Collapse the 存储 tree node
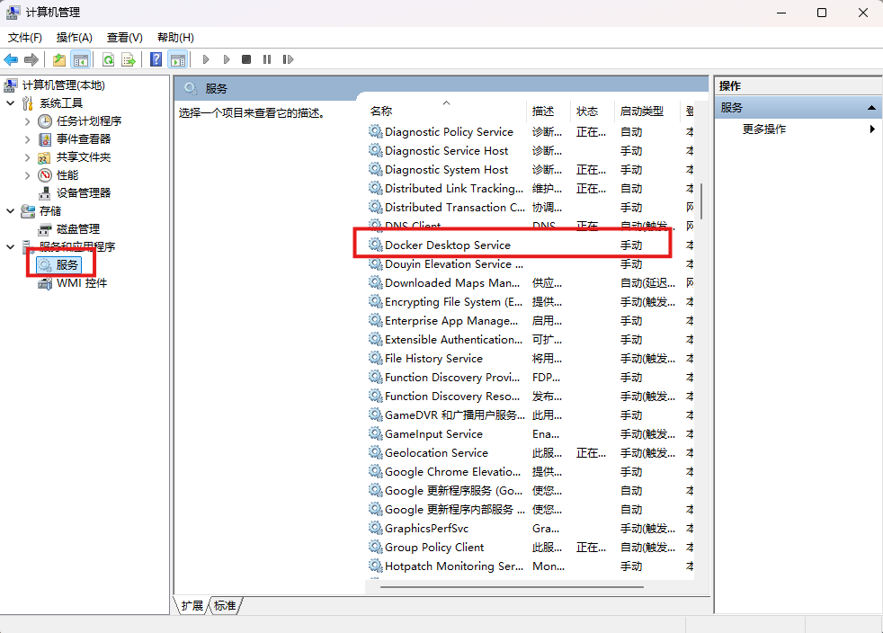The width and height of the screenshot is (883, 633). pyautogui.click(x=10, y=211)
